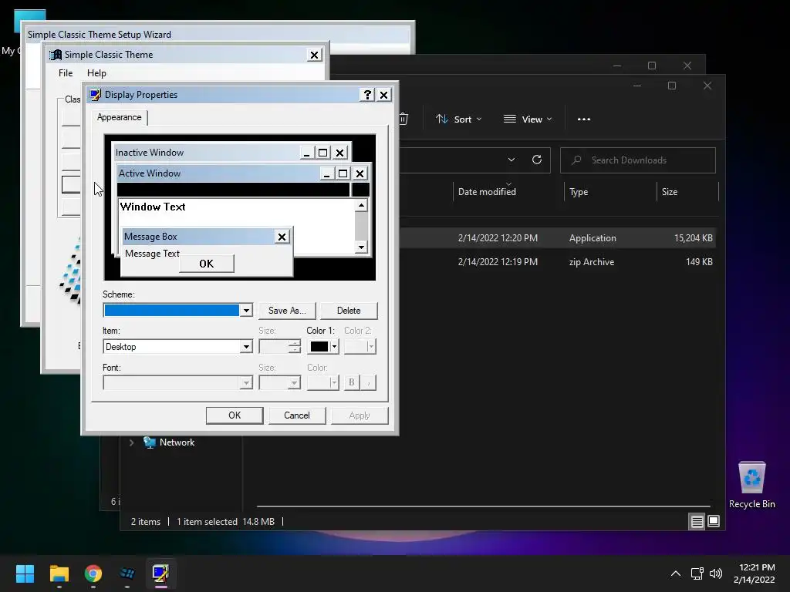Select the zip Archive file row

pos(557,262)
